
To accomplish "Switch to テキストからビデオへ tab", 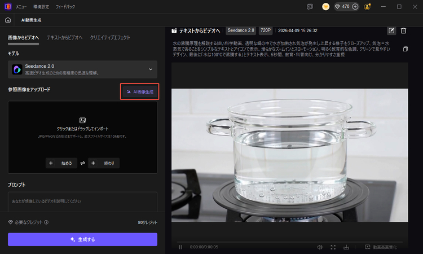I will point(64,37).
